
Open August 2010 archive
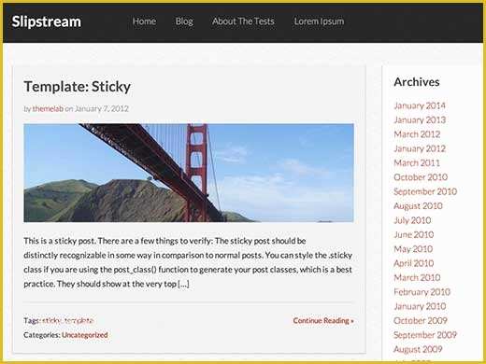(x=418, y=205)
